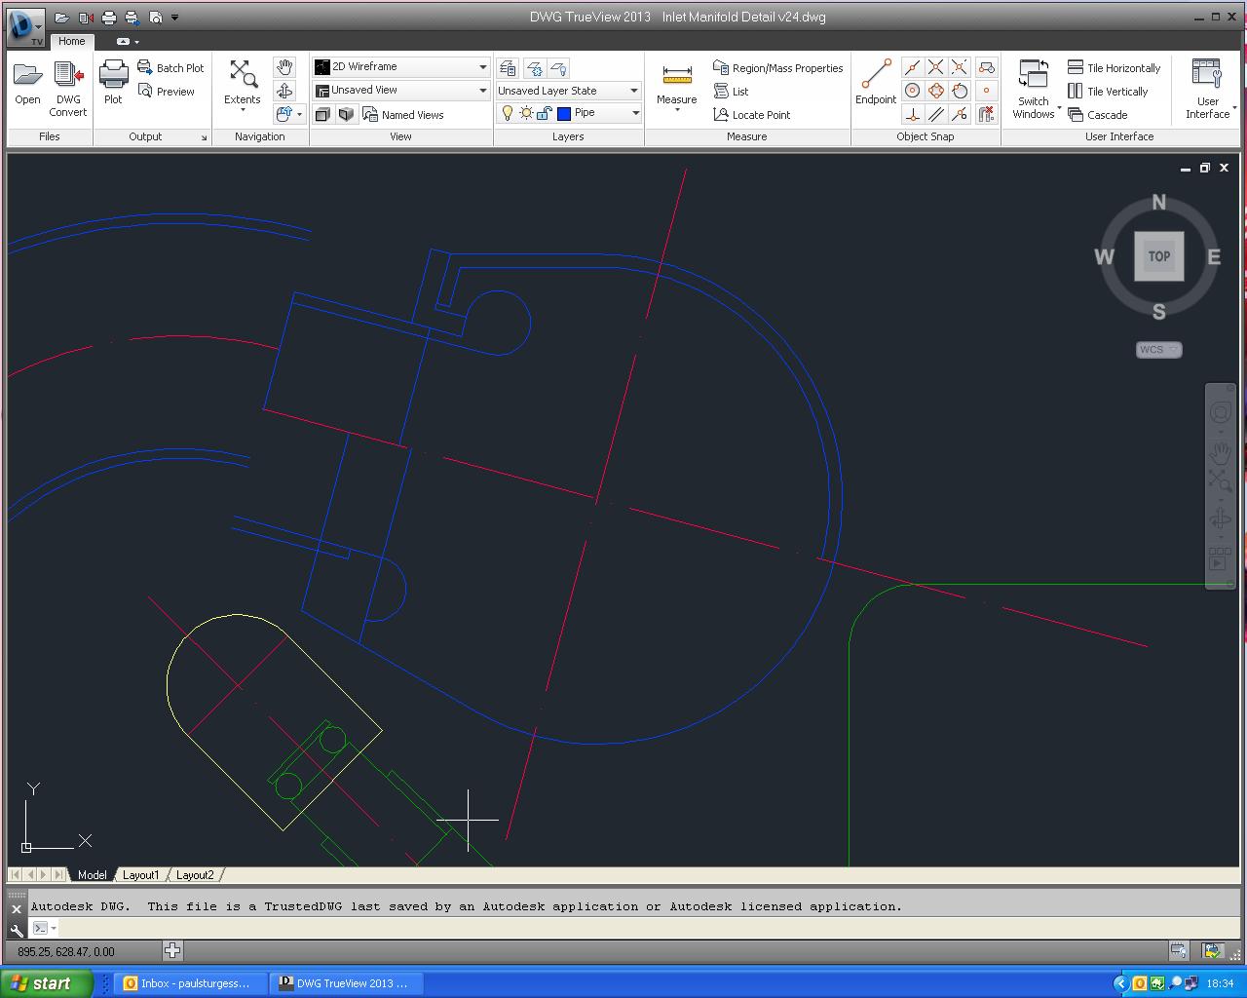1247x998 pixels.
Task: Click the Locate Point button
Action: (x=751, y=115)
